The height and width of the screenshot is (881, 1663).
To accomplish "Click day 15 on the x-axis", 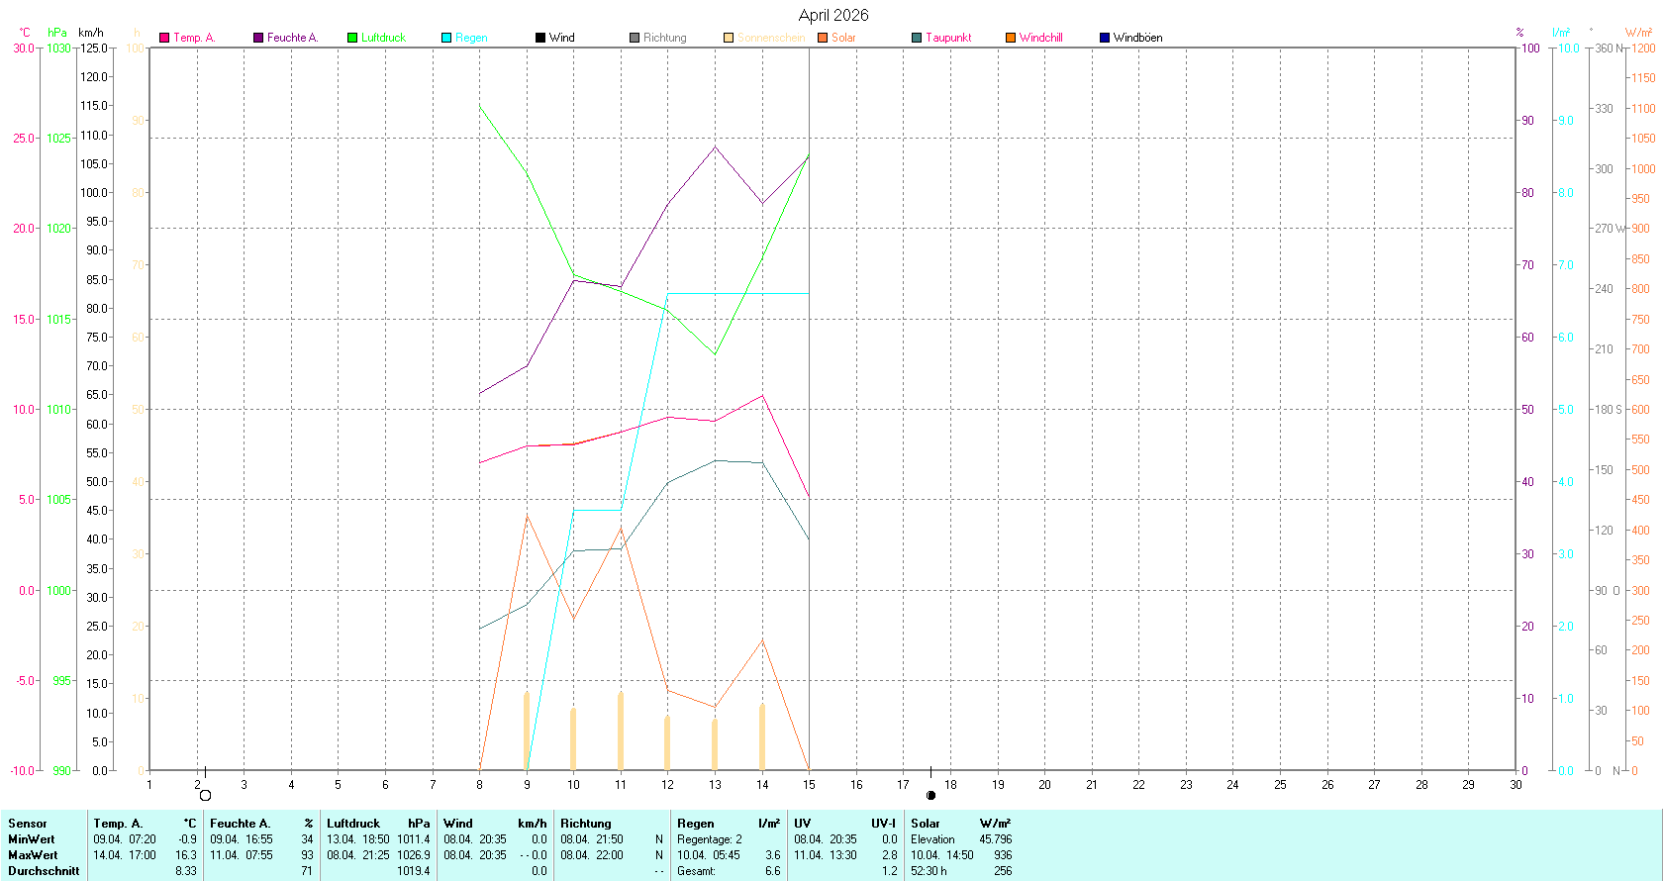I will (x=809, y=785).
